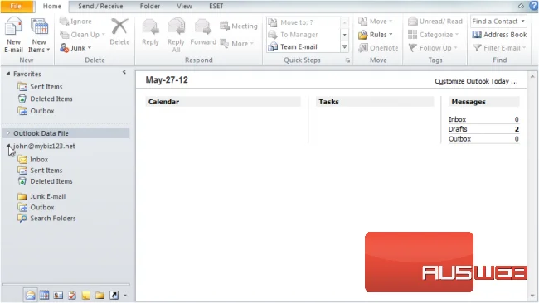This screenshot has height=303, width=539.
Task: Click Customize Outlook Today link
Action: pyautogui.click(x=476, y=81)
